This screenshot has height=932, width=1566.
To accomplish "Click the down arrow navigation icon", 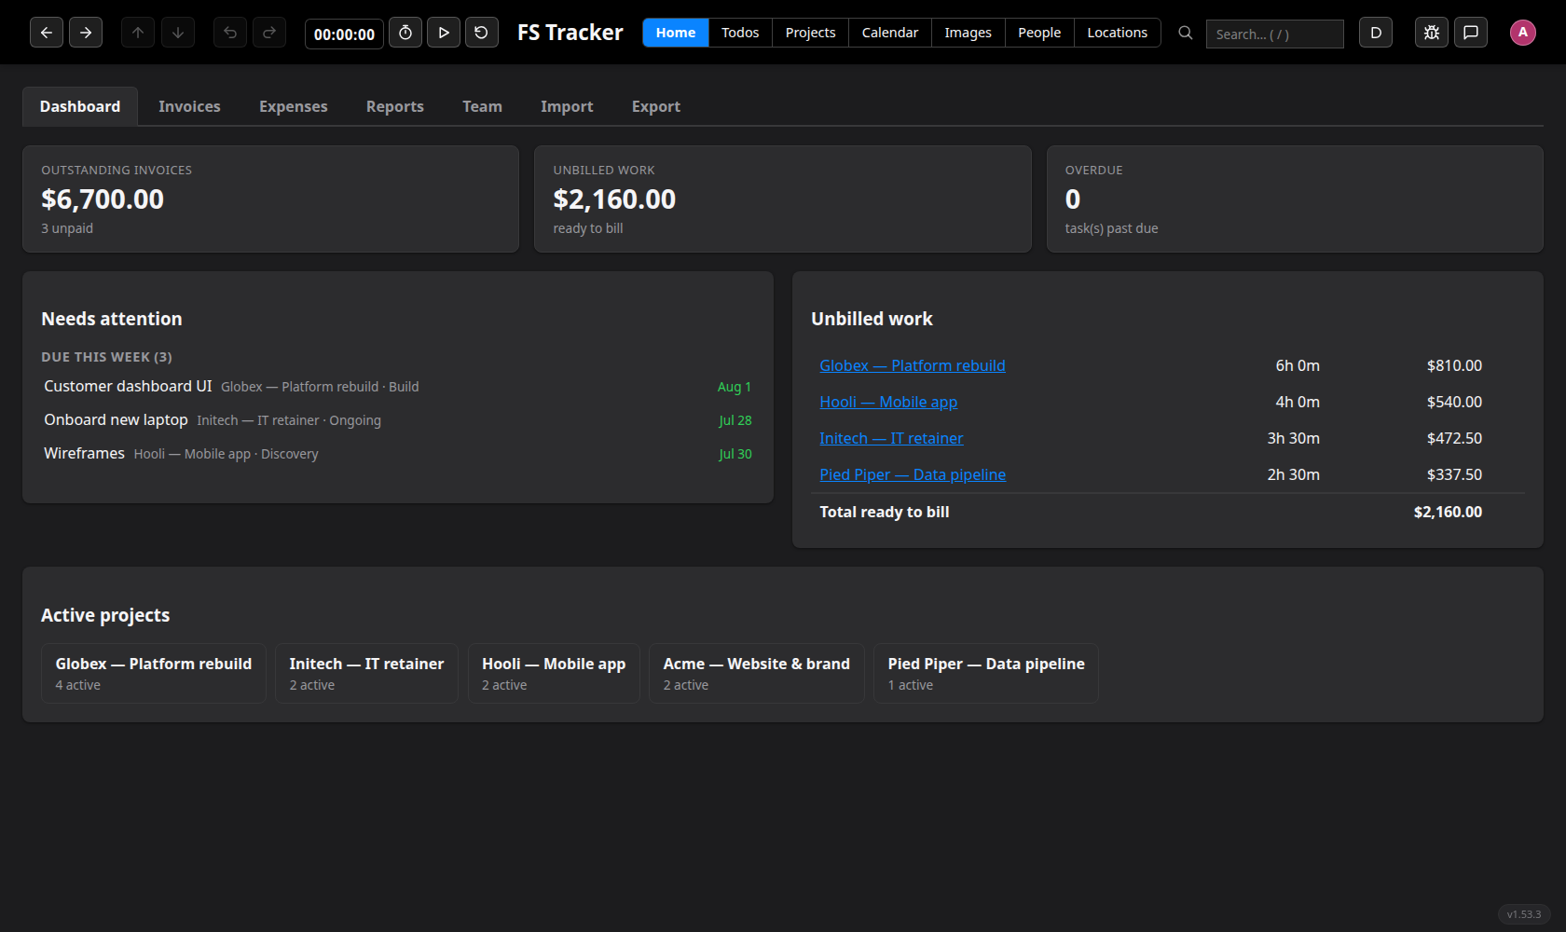I will 178,33.
